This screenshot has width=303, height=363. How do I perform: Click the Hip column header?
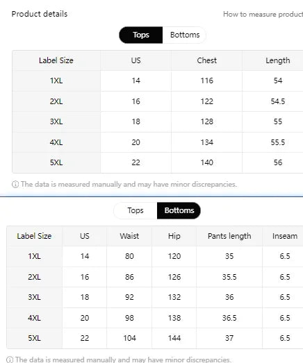point(174,236)
